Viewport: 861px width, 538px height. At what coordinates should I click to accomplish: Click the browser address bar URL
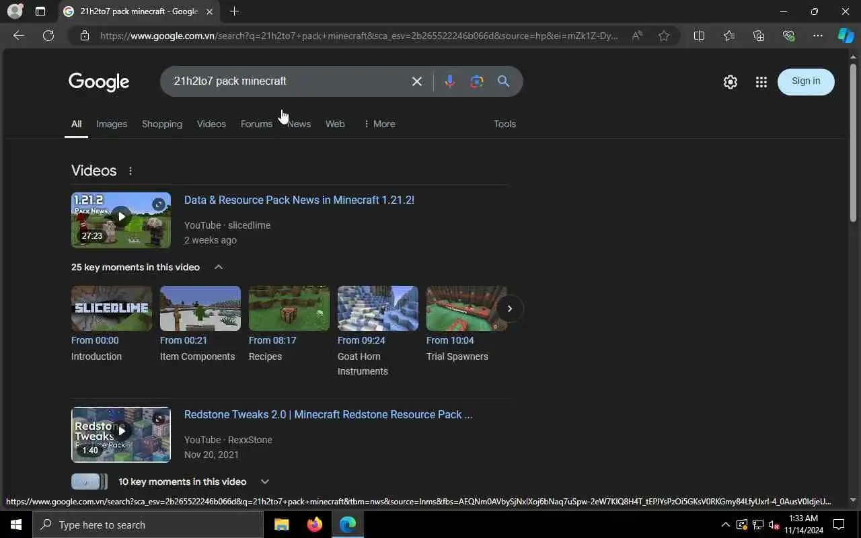point(359,36)
